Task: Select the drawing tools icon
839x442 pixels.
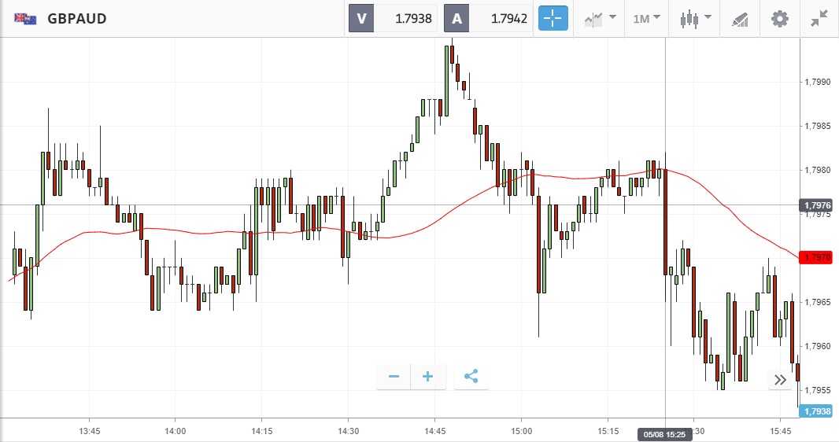Action: click(740, 18)
